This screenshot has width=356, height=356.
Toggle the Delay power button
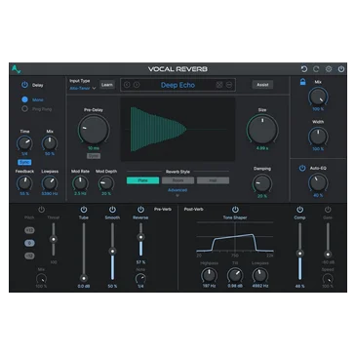24,85
